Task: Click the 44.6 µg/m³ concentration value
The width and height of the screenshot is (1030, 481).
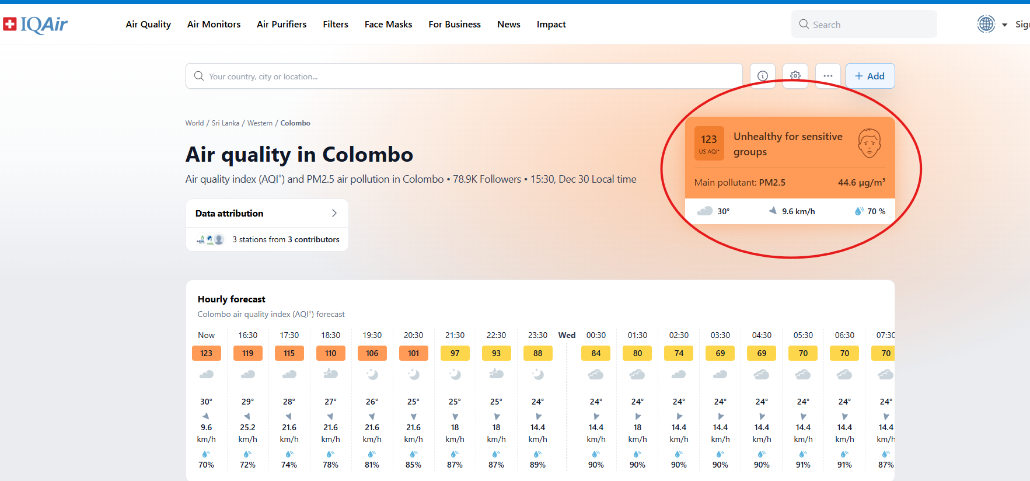Action: point(861,182)
